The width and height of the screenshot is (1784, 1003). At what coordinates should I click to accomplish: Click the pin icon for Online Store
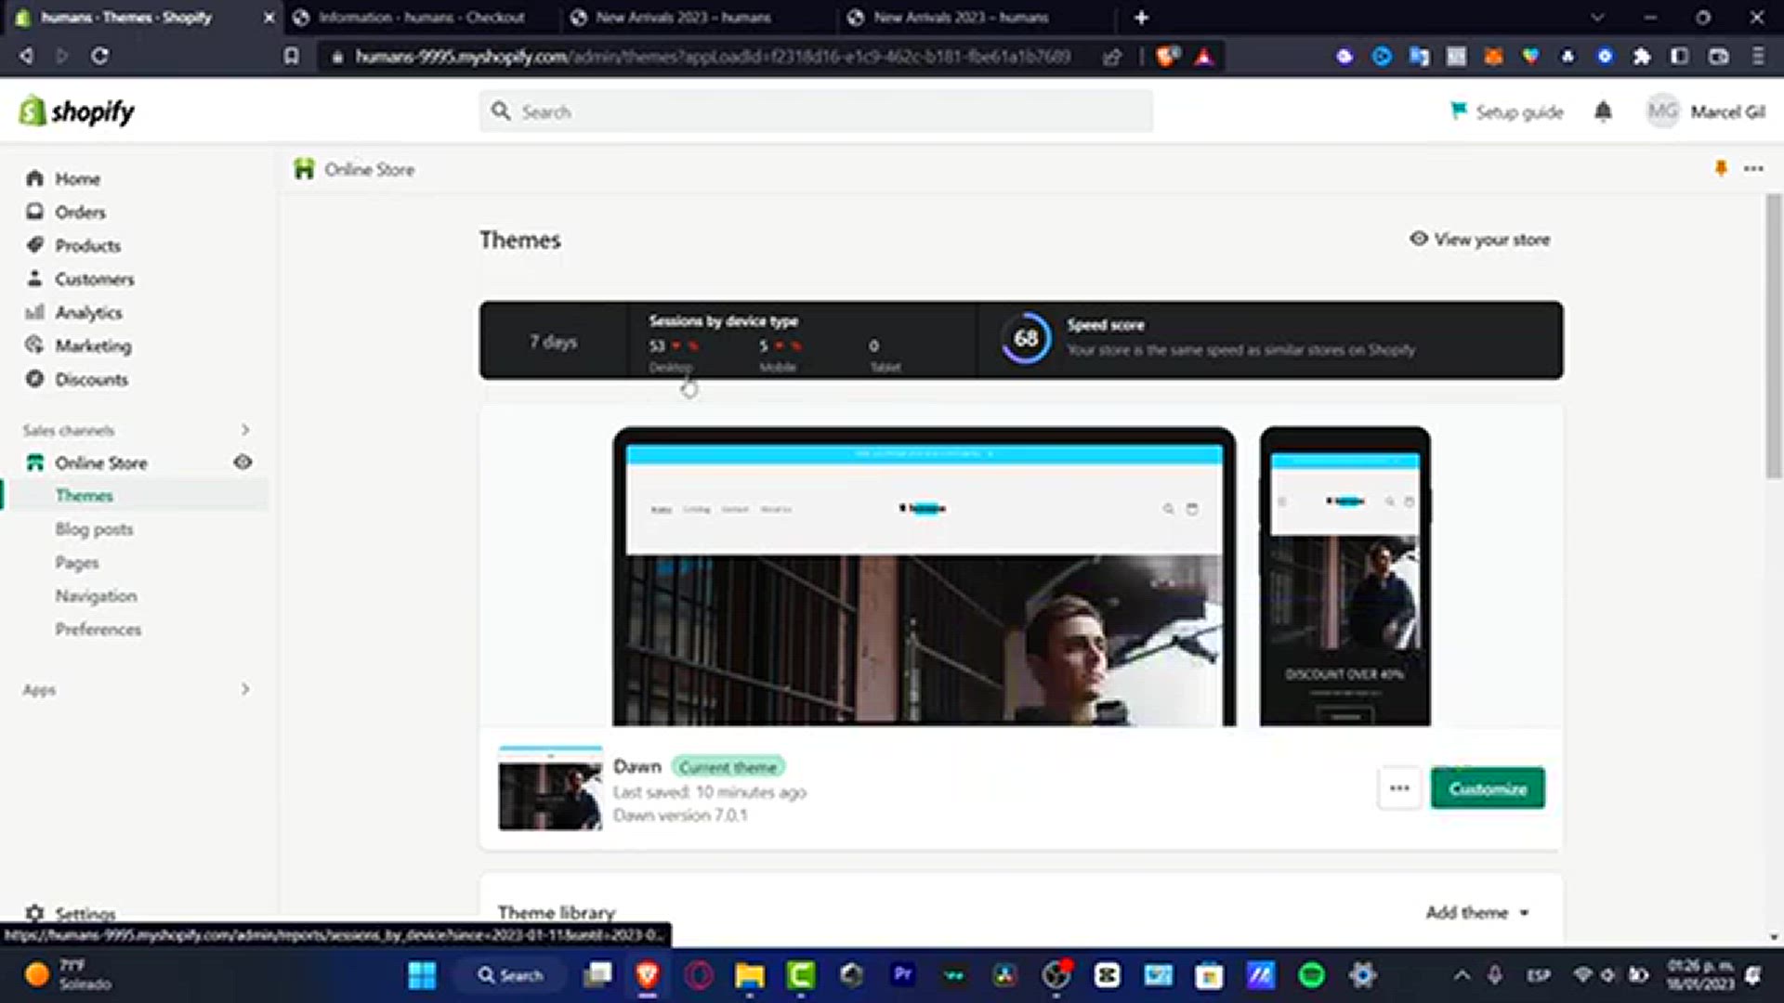click(x=1721, y=168)
